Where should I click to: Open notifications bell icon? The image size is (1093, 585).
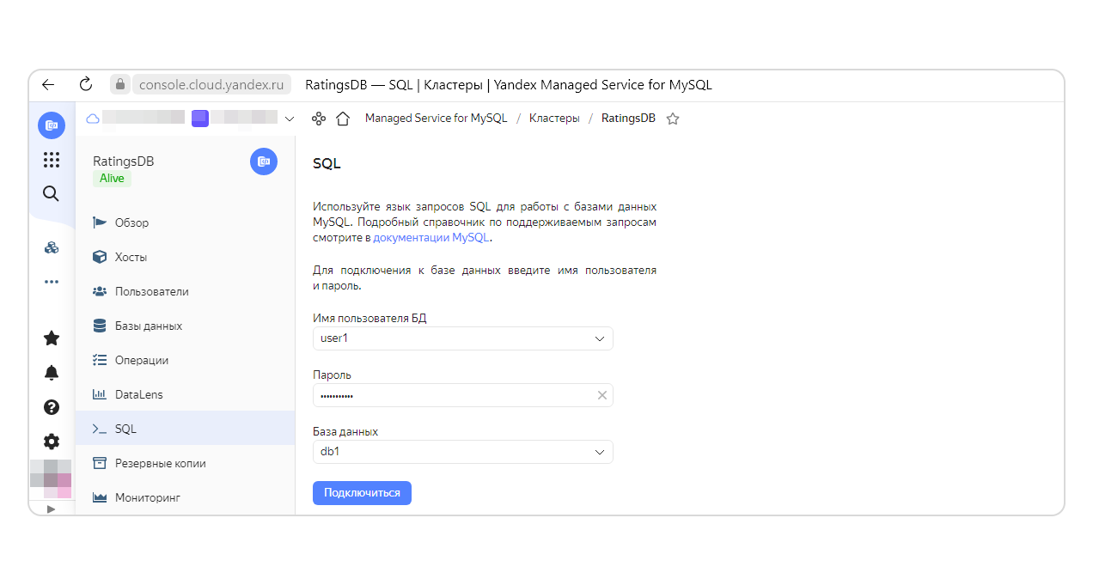pos(52,373)
